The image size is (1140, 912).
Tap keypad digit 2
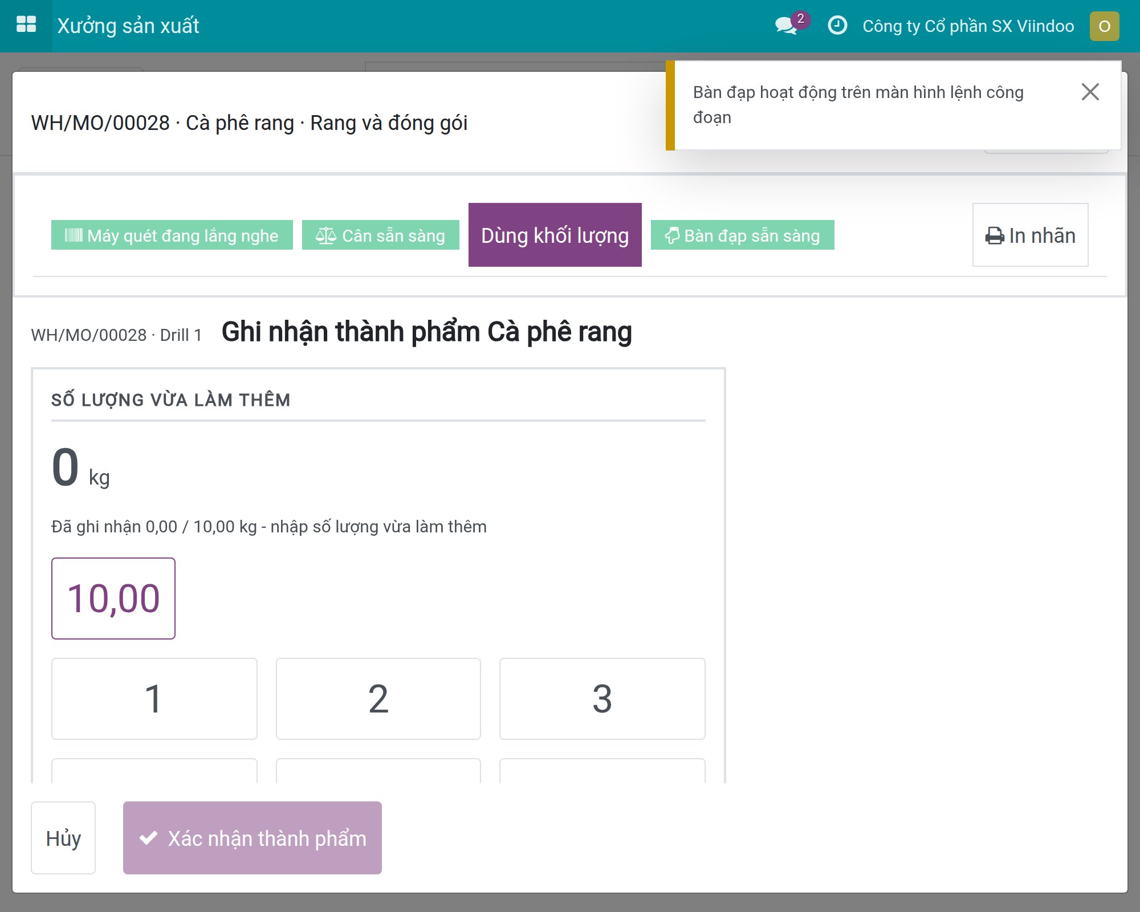378,699
